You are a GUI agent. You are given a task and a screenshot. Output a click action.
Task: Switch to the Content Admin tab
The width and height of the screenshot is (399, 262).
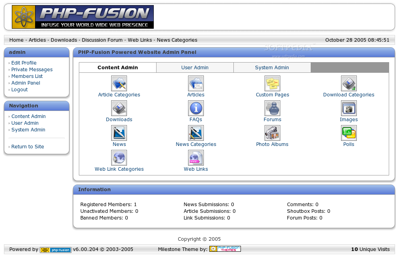pos(117,68)
